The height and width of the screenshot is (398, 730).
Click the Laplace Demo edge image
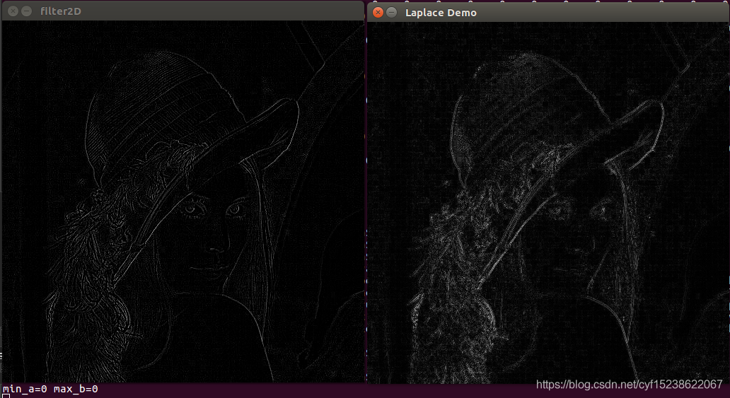pos(548,203)
